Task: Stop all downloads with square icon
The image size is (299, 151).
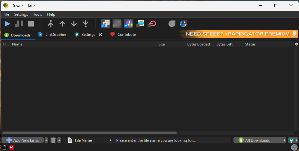Action: (31, 24)
